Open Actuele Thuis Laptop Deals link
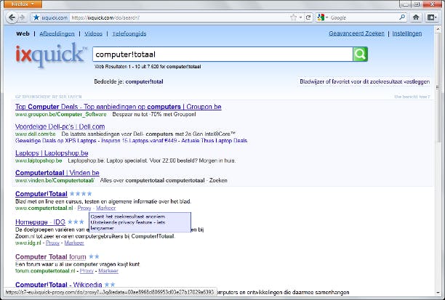Viewport: 445px width, 300px height. (x=215, y=141)
